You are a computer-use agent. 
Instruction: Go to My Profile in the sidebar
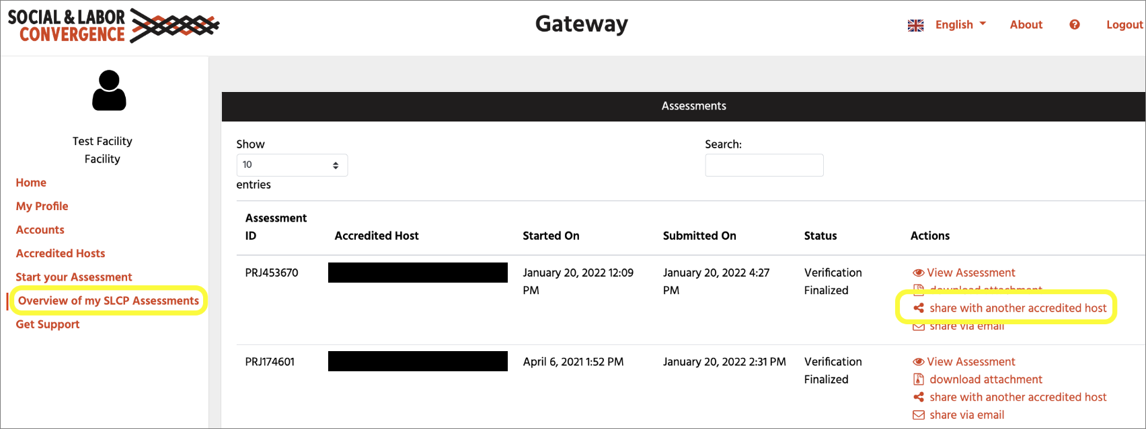[x=42, y=206]
